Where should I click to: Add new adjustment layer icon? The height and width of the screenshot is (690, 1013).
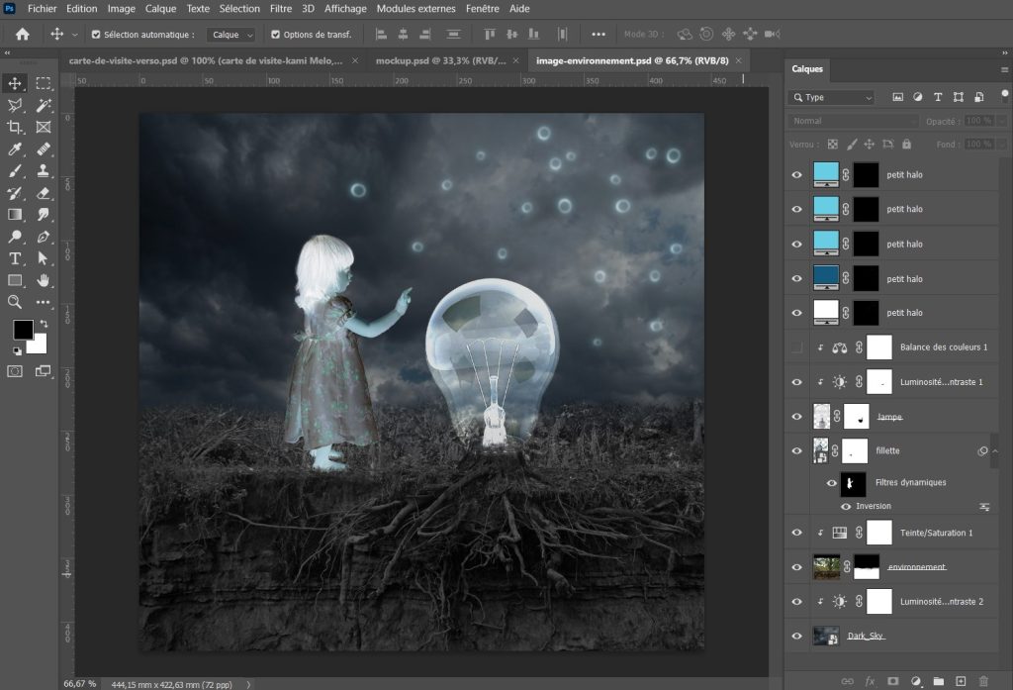pos(916,681)
